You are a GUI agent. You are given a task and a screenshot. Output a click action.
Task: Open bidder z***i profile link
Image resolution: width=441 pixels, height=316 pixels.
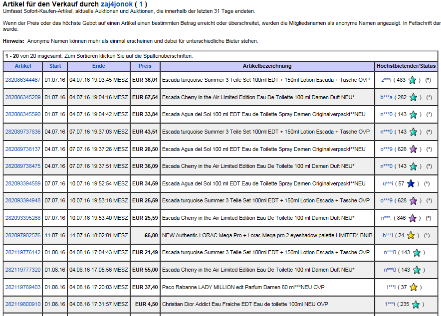pyautogui.click(x=386, y=80)
